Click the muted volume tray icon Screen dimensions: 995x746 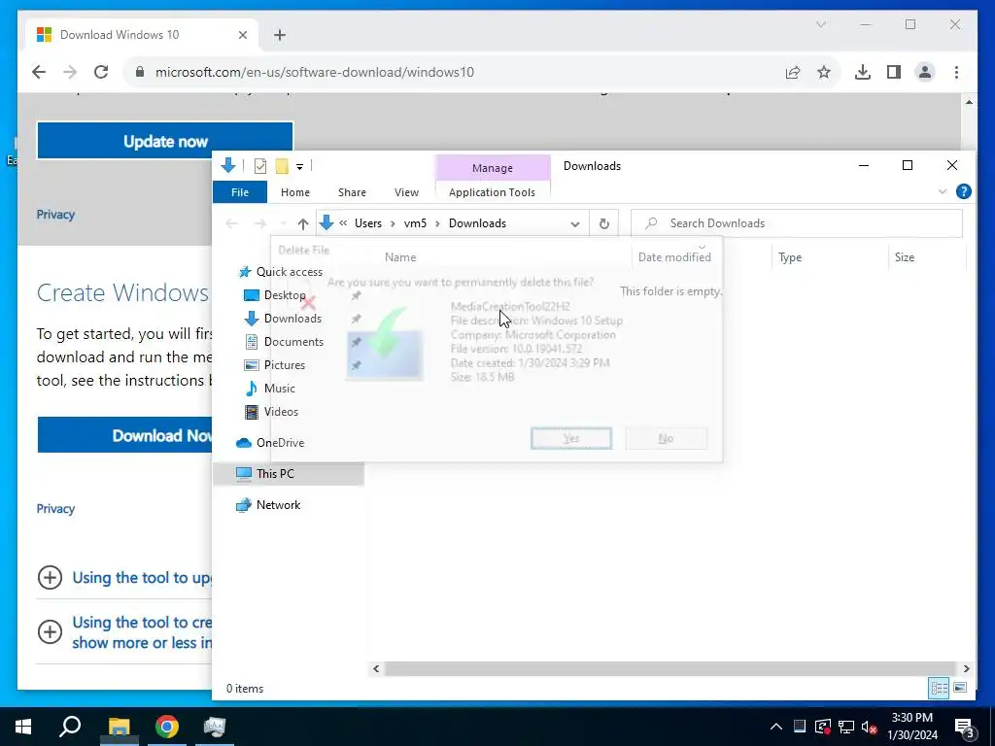(870, 727)
